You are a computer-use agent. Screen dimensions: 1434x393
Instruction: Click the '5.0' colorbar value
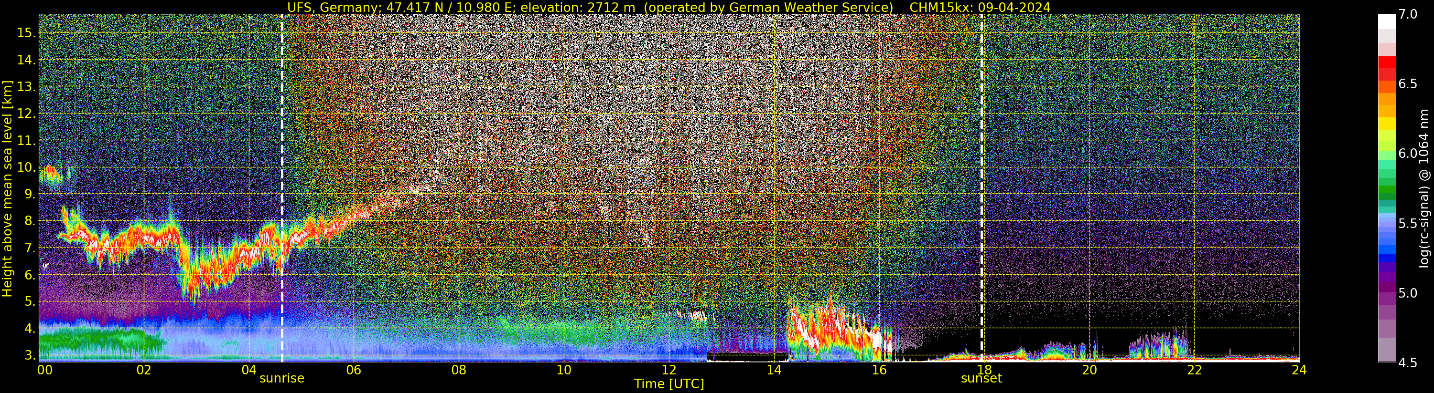(x=1407, y=293)
